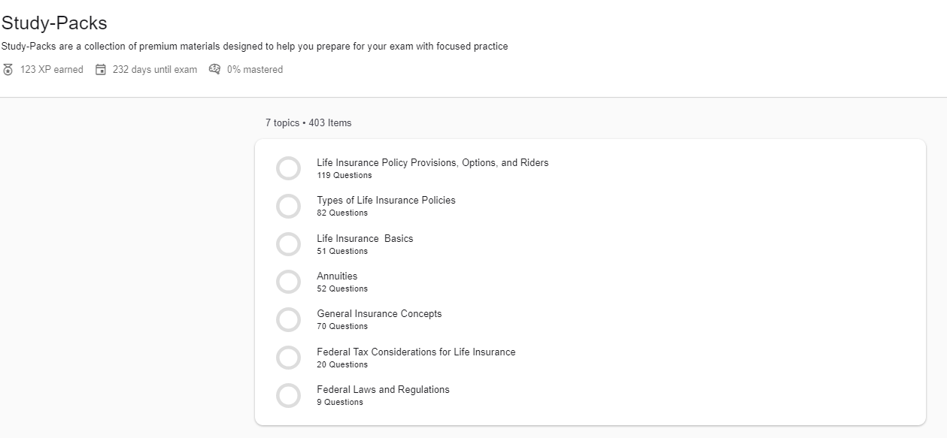This screenshot has width=947, height=438.
Task: Open the Annuities study pack
Action: coord(337,276)
